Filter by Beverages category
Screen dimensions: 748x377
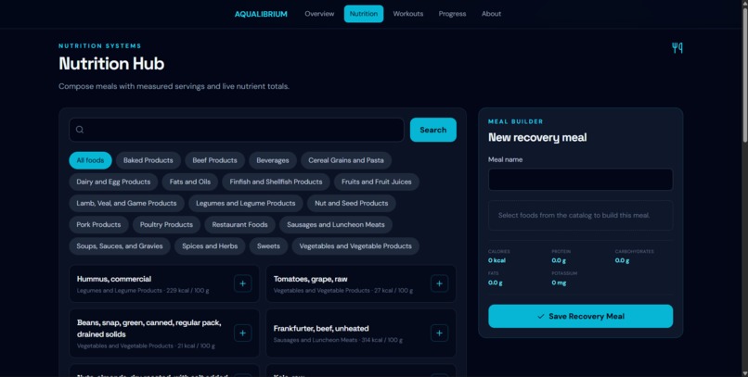coord(273,160)
